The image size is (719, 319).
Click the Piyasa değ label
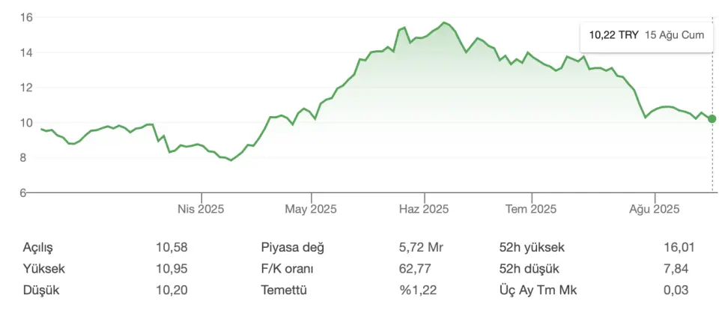tap(293, 248)
